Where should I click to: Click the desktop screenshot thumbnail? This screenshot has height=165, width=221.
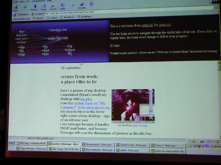pos(133,106)
